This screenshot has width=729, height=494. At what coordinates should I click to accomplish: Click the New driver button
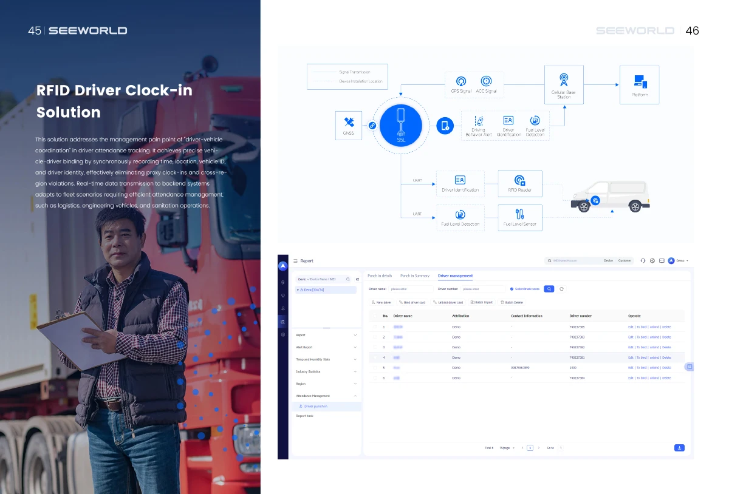click(x=382, y=302)
